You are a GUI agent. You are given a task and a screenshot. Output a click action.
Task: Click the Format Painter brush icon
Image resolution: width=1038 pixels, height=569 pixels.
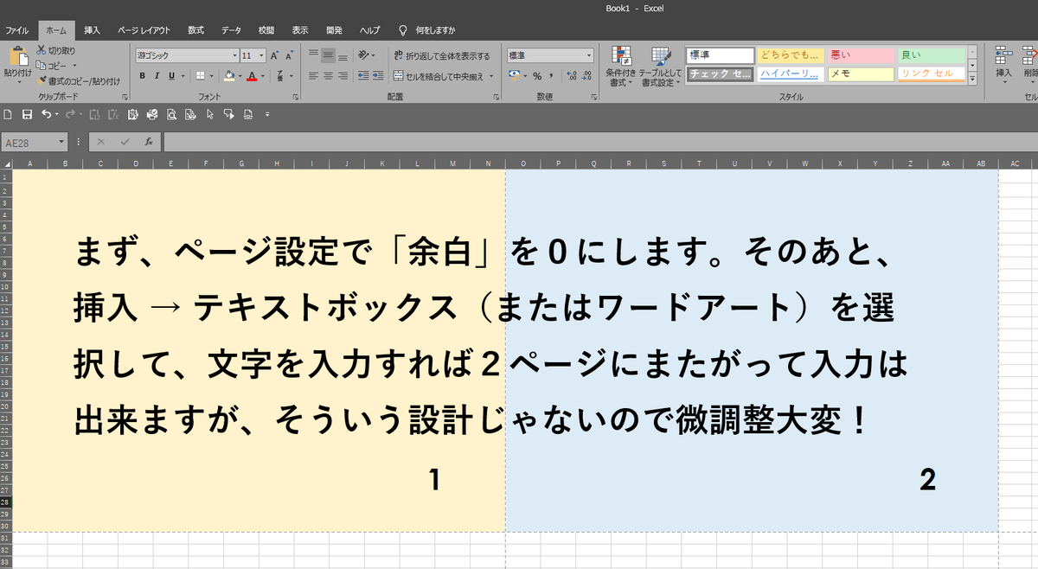tap(42, 80)
